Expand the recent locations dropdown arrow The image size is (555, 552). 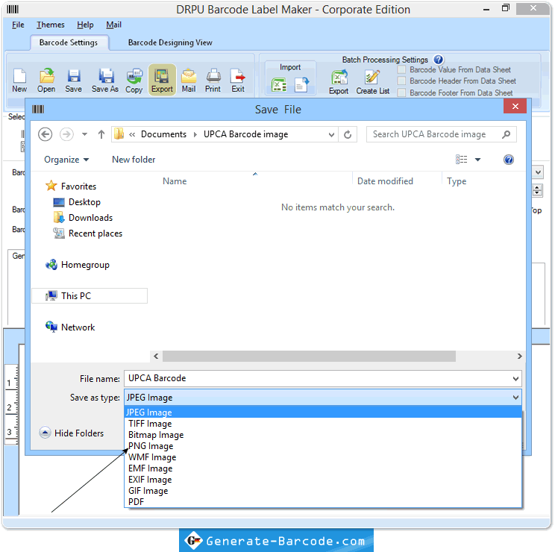pyautogui.click(x=84, y=134)
